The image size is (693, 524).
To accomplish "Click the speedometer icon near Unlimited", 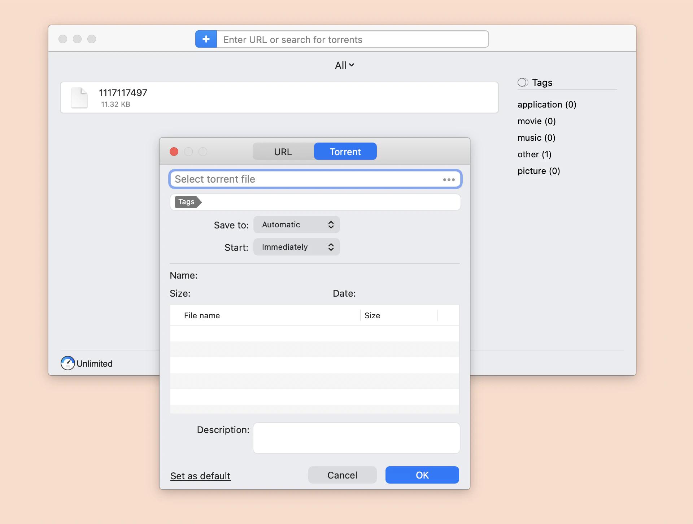I will pyautogui.click(x=67, y=363).
